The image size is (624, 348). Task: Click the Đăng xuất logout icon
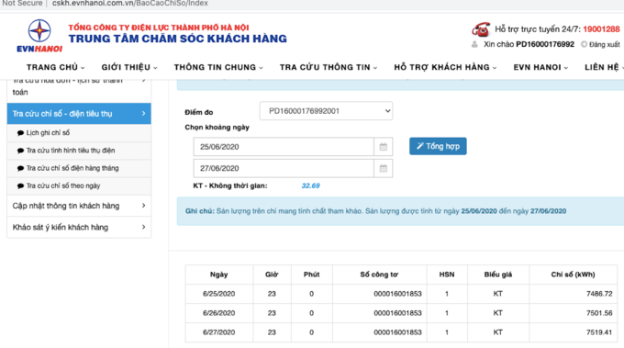[x=584, y=44]
